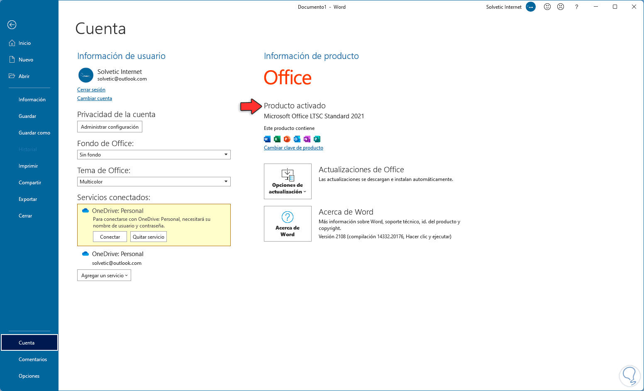Screen dimensions: 644x391
Task: Click the Solvetic Internet name in title bar
Action: point(504,7)
